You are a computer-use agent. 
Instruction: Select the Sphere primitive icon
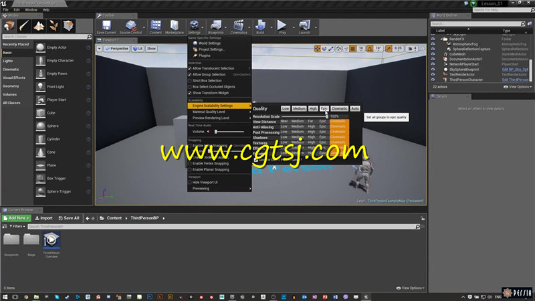(40, 126)
